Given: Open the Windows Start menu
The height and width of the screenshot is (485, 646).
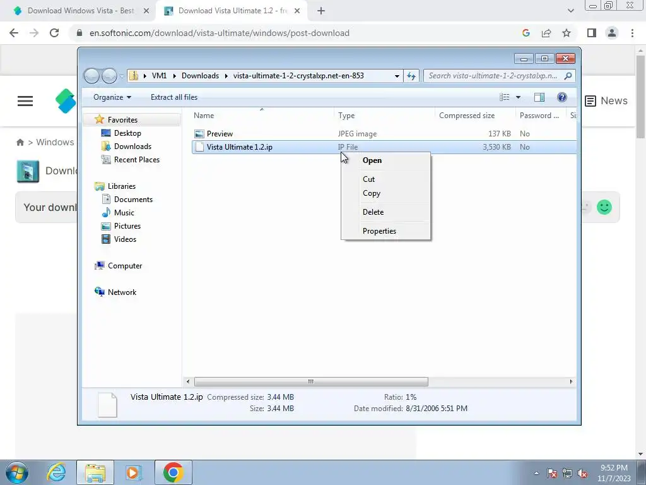Looking at the screenshot, I should (x=17, y=472).
